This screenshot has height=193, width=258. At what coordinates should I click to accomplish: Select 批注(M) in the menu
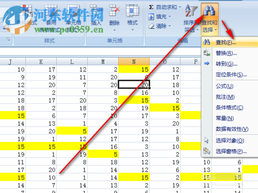[x=230, y=97]
